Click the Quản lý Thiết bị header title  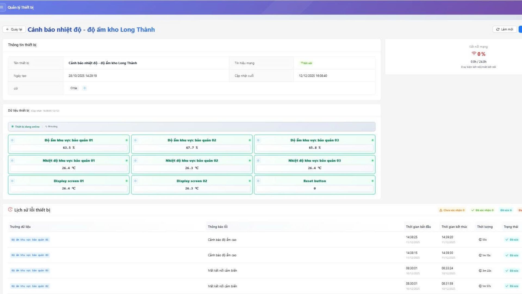tap(21, 7)
